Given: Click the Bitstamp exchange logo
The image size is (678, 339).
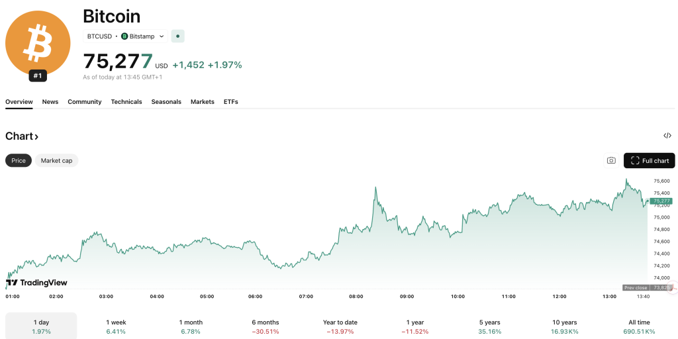Looking at the screenshot, I should tap(124, 36).
